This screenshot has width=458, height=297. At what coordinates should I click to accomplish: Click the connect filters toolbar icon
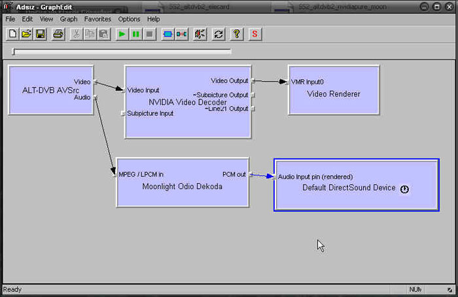[181, 34]
